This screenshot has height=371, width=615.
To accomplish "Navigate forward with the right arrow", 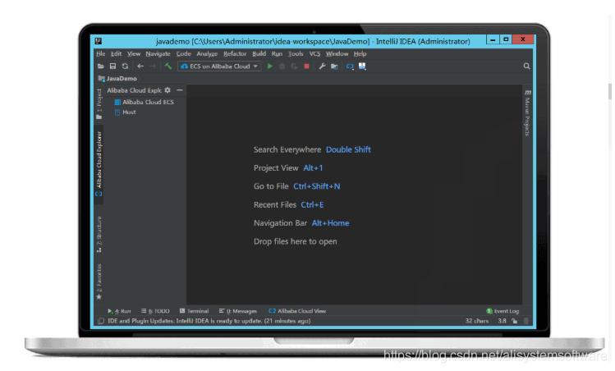I will tap(153, 66).
